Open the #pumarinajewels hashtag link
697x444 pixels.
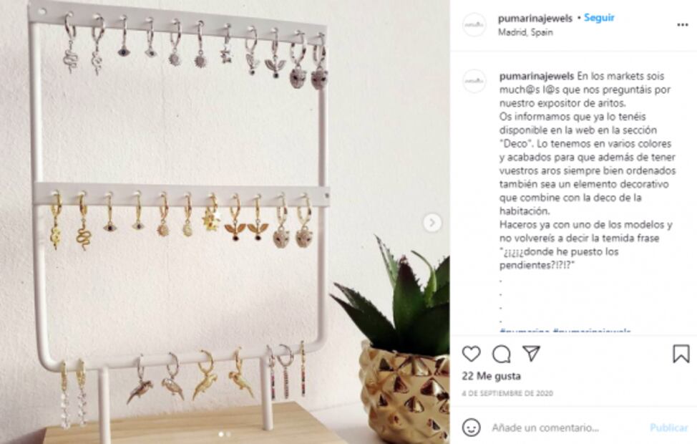pos(592,331)
